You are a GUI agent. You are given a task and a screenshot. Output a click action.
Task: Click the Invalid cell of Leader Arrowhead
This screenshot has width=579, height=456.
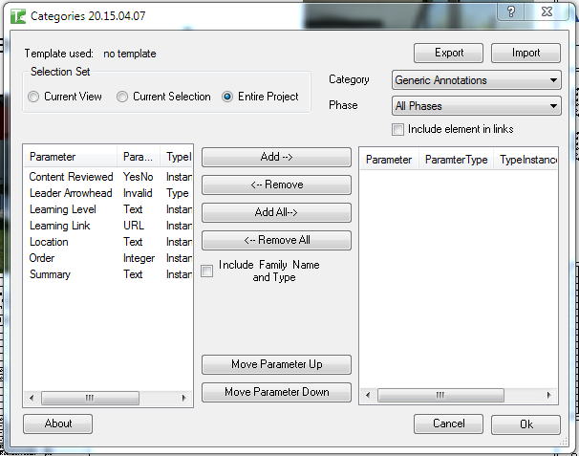click(x=138, y=193)
